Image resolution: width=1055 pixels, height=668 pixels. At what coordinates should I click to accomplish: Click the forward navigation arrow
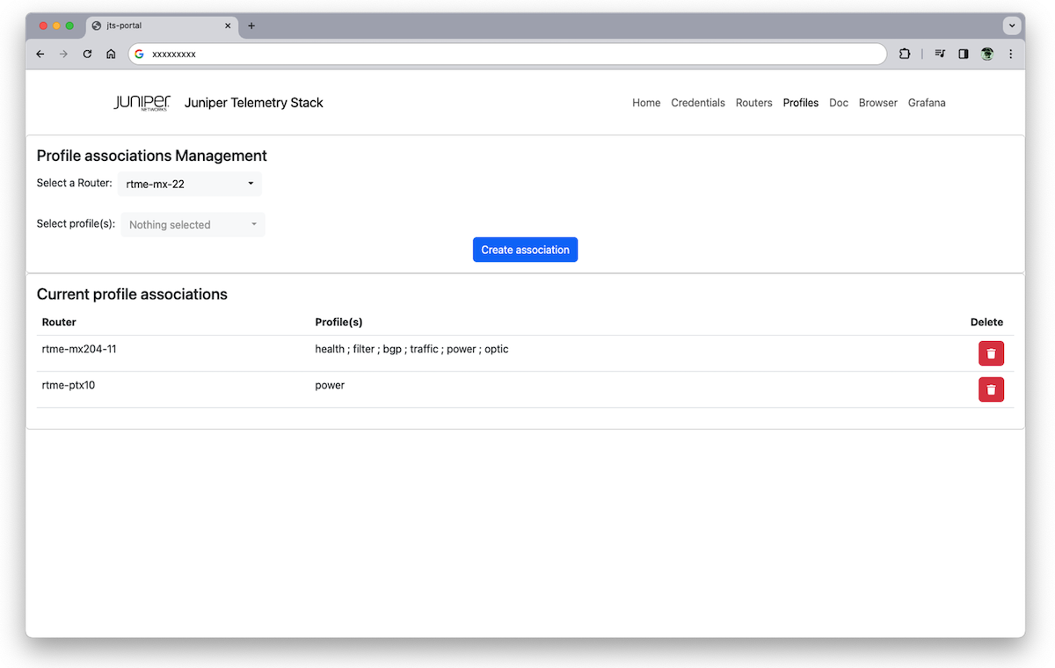[x=63, y=54]
